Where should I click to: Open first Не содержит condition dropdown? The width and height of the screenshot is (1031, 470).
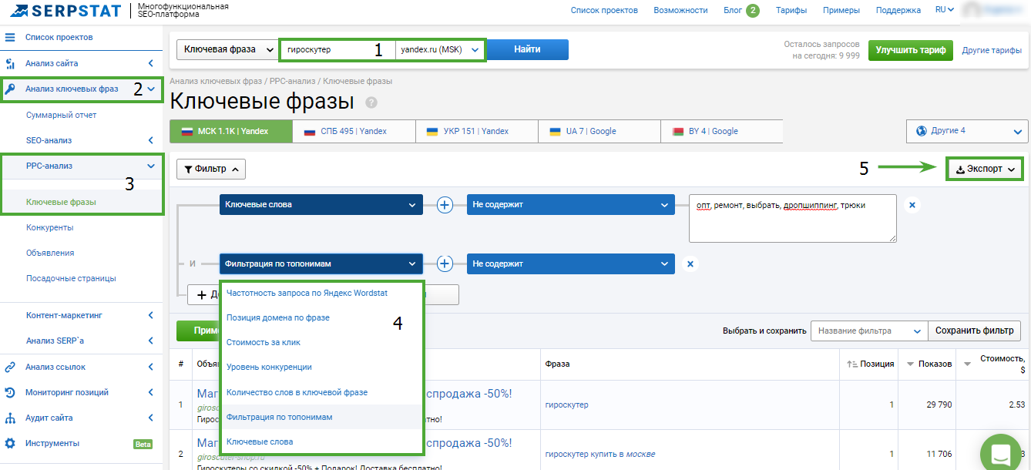(x=570, y=205)
